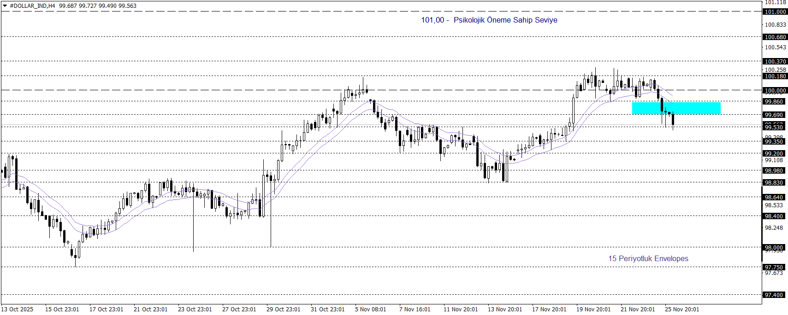Click the "19 Nov 20:01" time label

(593, 309)
